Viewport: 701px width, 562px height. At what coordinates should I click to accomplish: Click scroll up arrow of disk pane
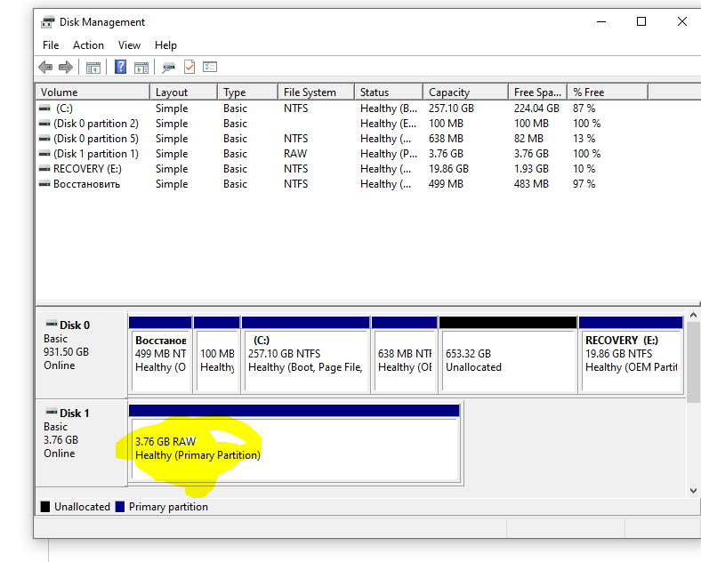(693, 316)
